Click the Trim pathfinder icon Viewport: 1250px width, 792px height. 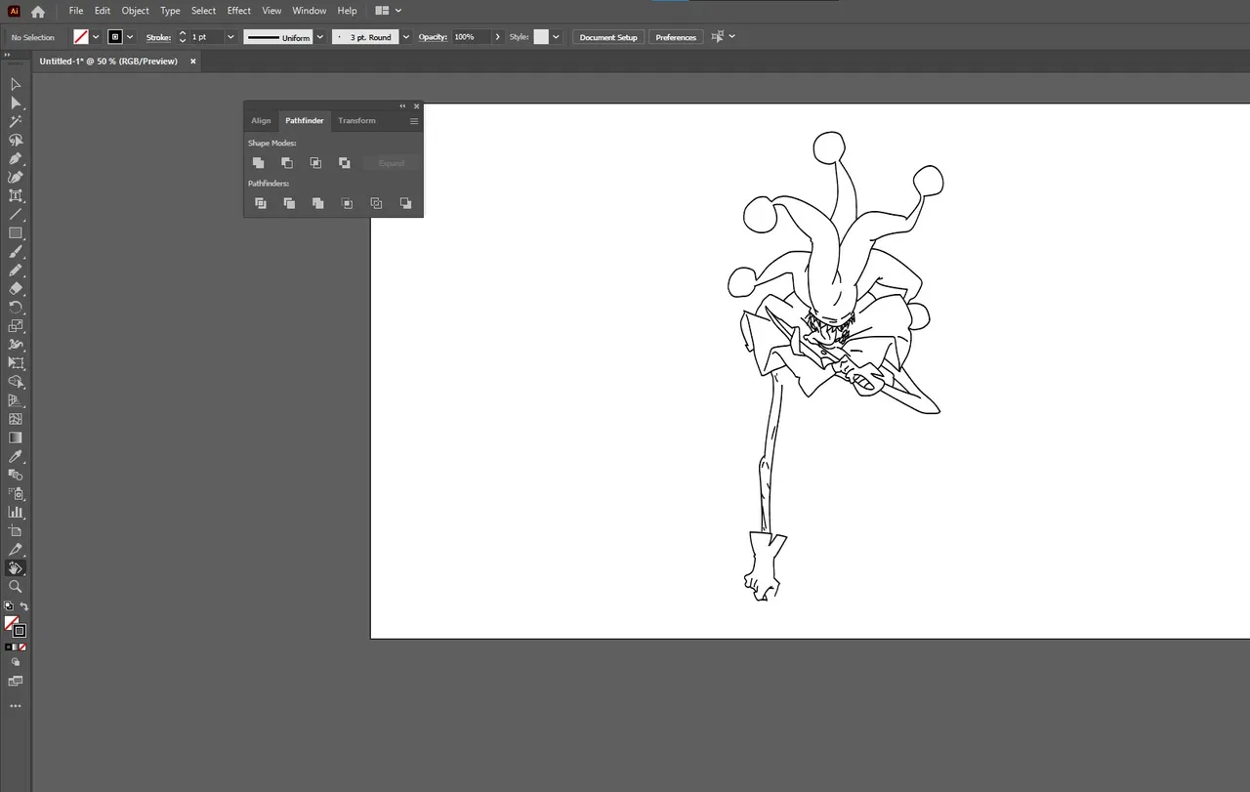pos(289,203)
